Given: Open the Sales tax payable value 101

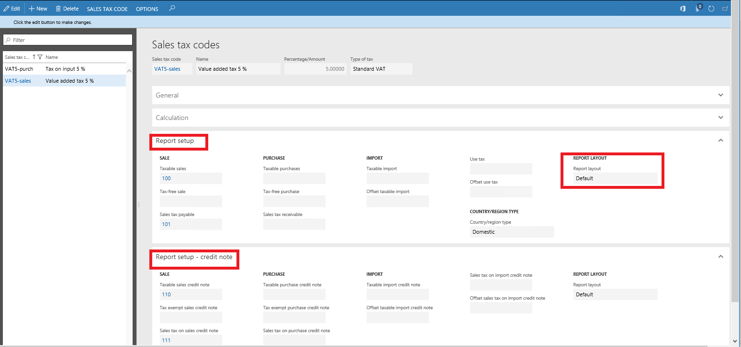Looking at the screenshot, I should pyautogui.click(x=166, y=224).
